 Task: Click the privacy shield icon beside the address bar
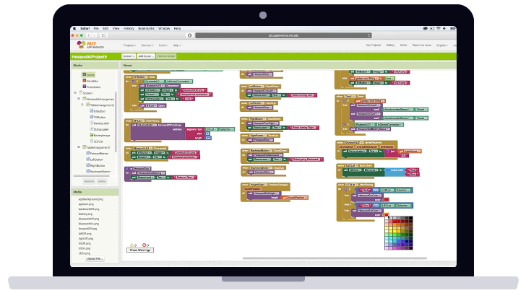(189, 35)
